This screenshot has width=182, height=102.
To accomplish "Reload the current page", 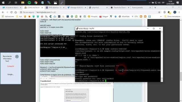I will click(x=11, y=12).
